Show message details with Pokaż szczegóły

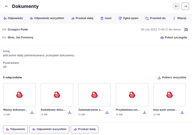(174, 38)
